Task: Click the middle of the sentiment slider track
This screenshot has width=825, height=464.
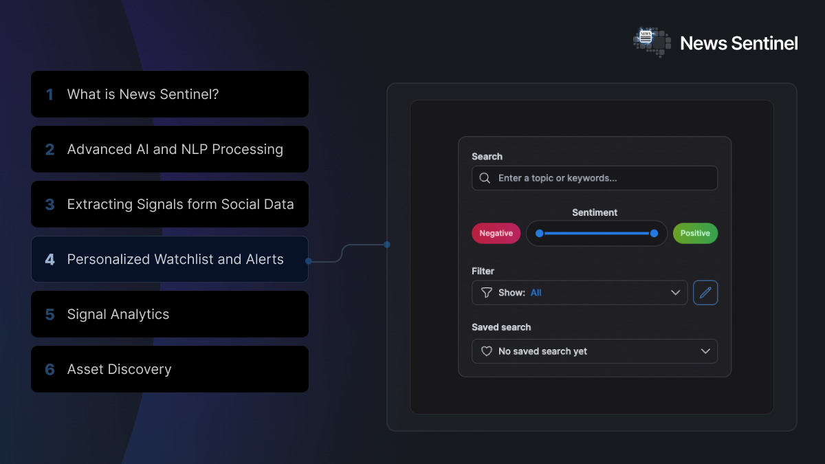Action: (x=597, y=234)
